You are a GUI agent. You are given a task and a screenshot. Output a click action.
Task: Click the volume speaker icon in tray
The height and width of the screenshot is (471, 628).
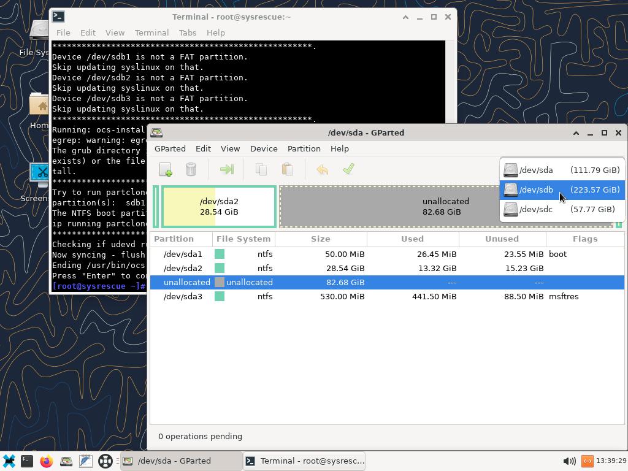coord(569,461)
